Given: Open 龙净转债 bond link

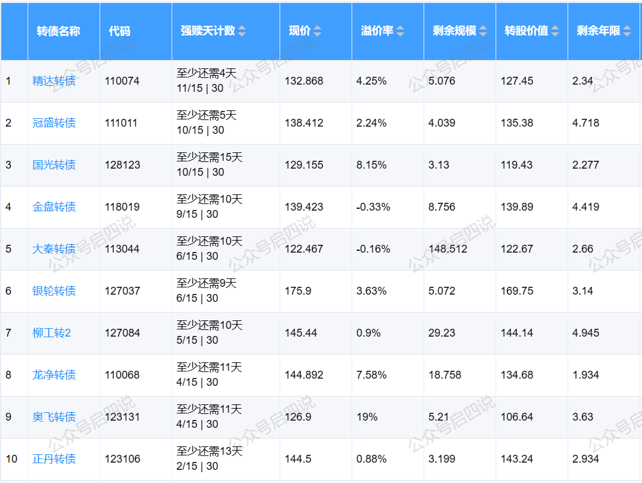Looking at the screenshot, I should coord(54,375).
